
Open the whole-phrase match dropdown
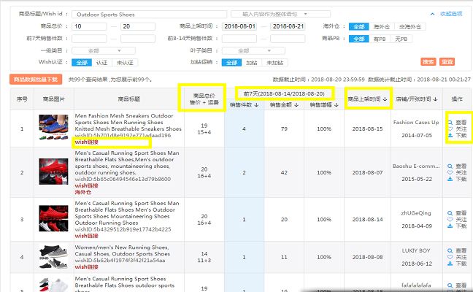tap(280, 14)
